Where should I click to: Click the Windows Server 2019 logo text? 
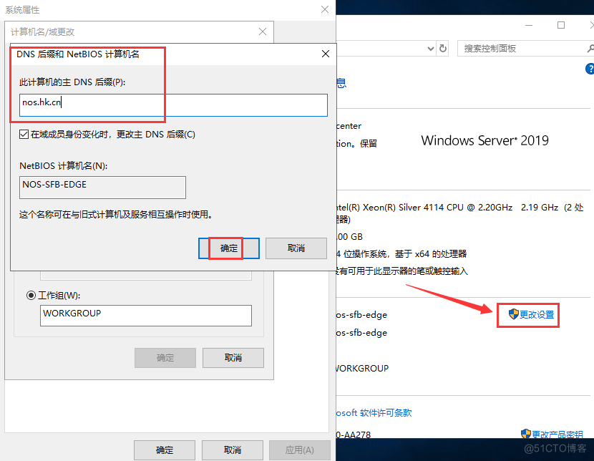click(x=485, y=140)
